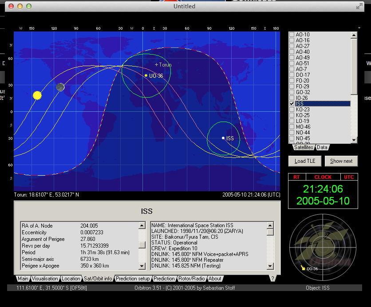Open the Prediction setup tab

coord(133,279)
